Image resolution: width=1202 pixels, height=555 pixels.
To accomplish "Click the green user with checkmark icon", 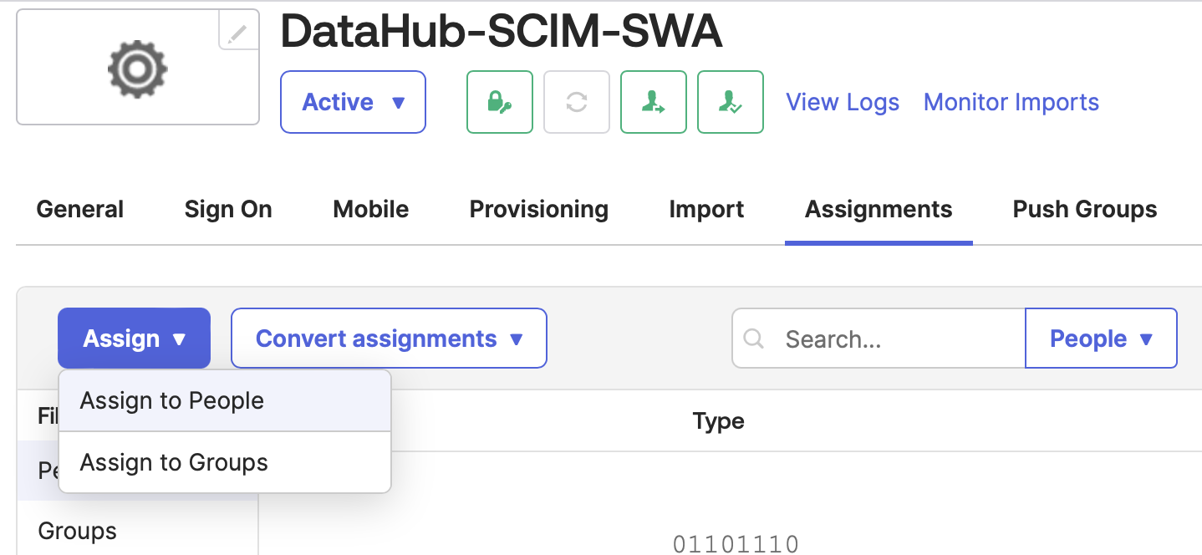I will point(731,102).
